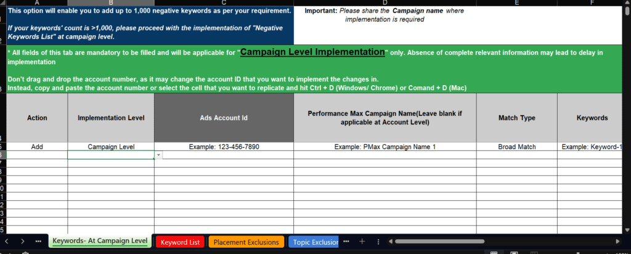This screenshot has width=631, height=254.
Task: Select the 'Match Type' header cell
Action: point(517,118)
